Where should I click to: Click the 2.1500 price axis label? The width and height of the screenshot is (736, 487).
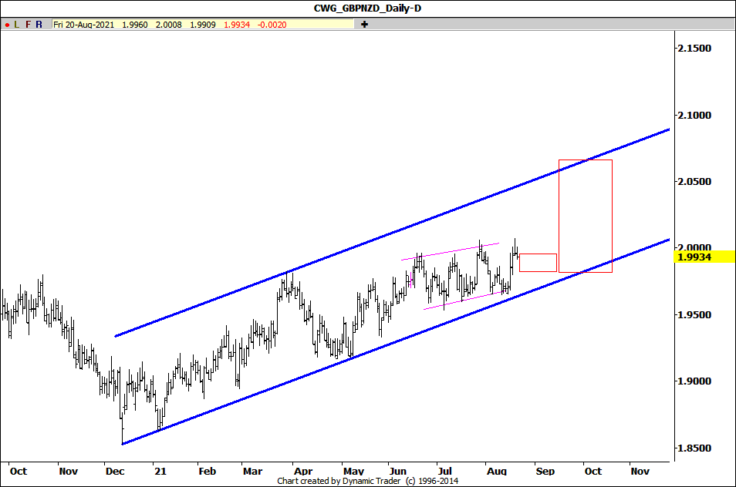tap(694, 49)
